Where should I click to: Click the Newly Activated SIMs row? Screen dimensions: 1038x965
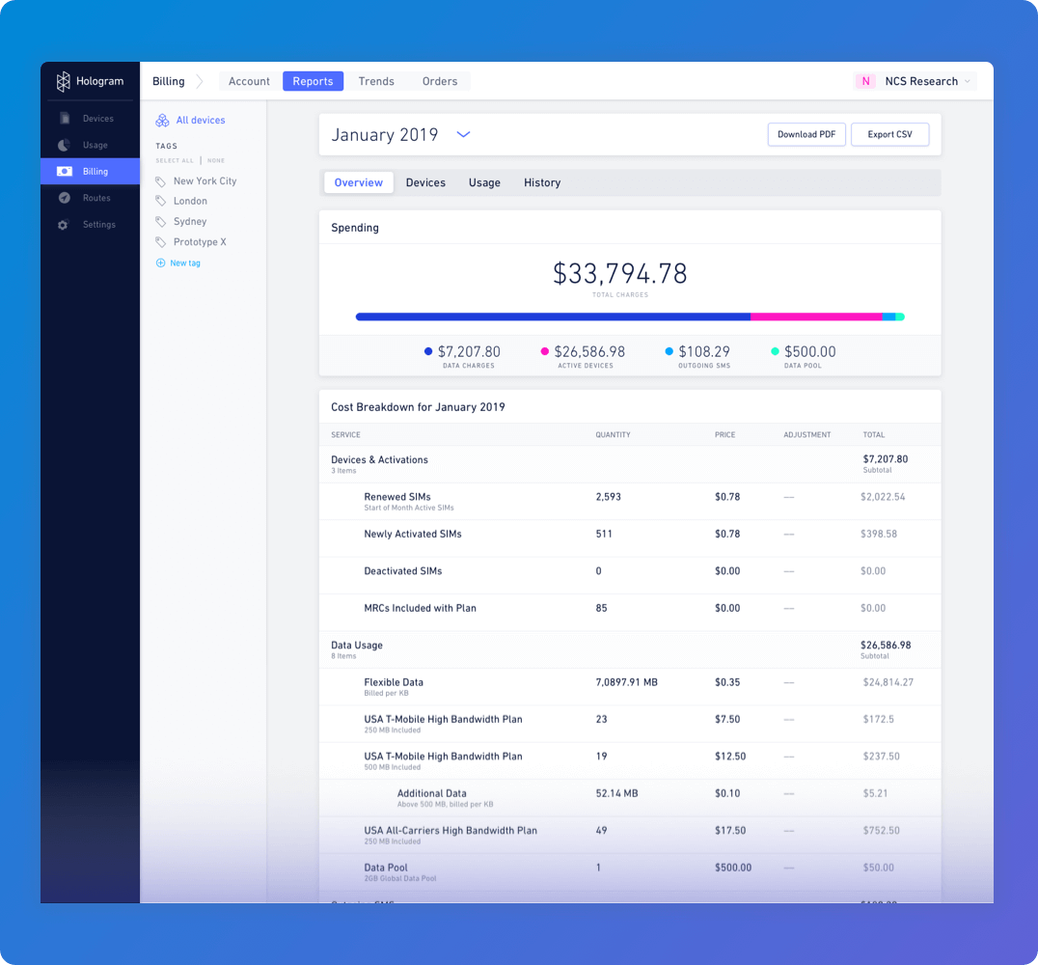tap(630, 538)
